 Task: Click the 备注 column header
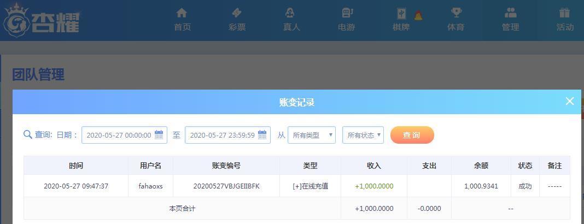(554, 166)
